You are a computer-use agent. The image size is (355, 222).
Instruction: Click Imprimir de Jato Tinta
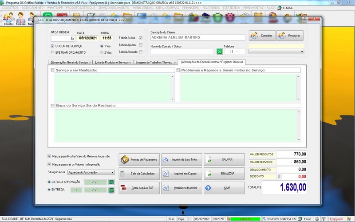181,159
